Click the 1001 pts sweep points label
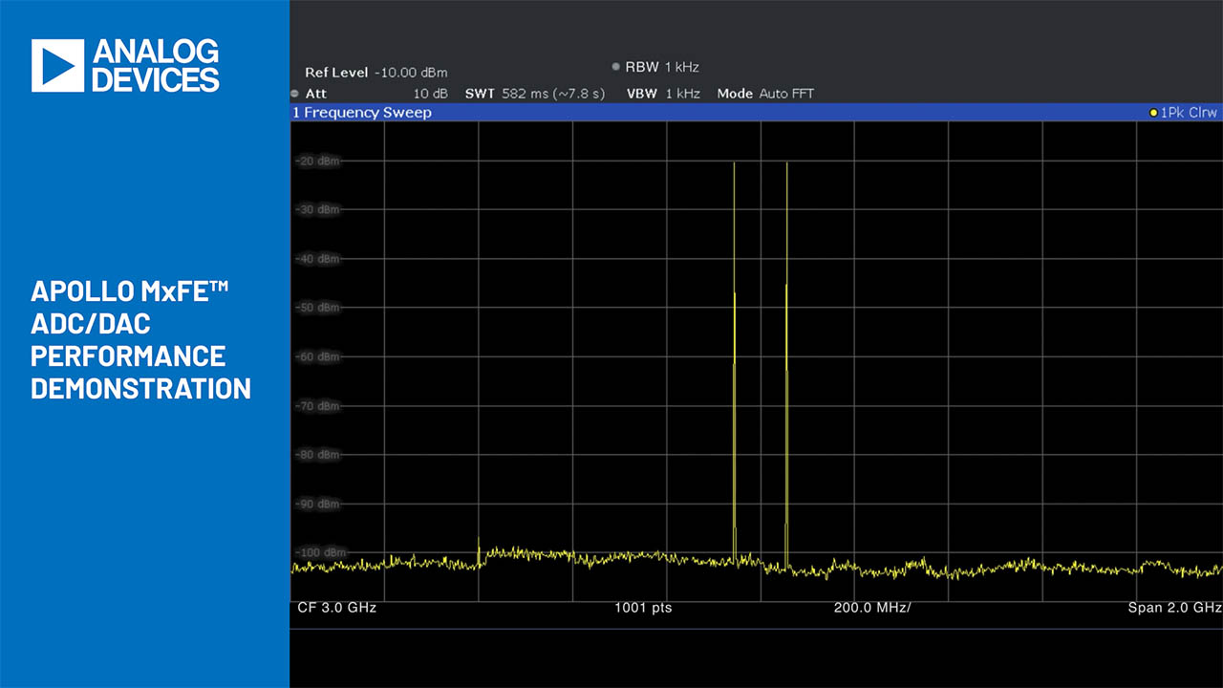Viewport: 1223px width, 688px height. [x=642, y=608]
